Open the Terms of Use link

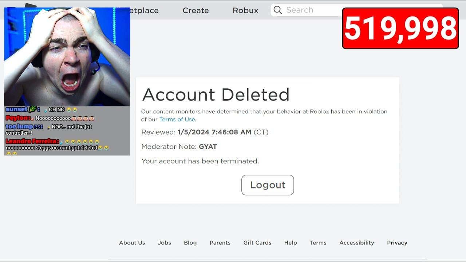pos(177,119)
